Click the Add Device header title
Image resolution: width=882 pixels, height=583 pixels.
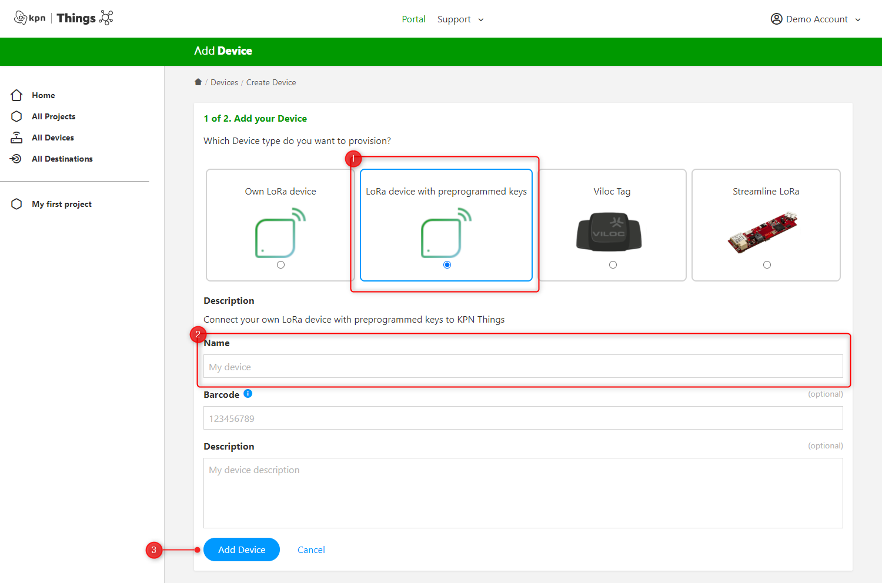pyautogui.click(x=223, y=51)
